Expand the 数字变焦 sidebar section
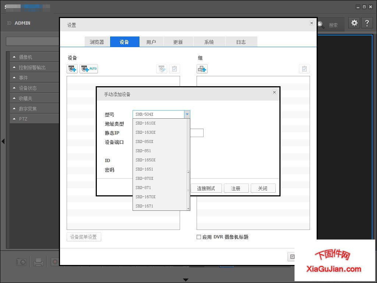This screenshot has height=283, width=377. click(34, 109)
